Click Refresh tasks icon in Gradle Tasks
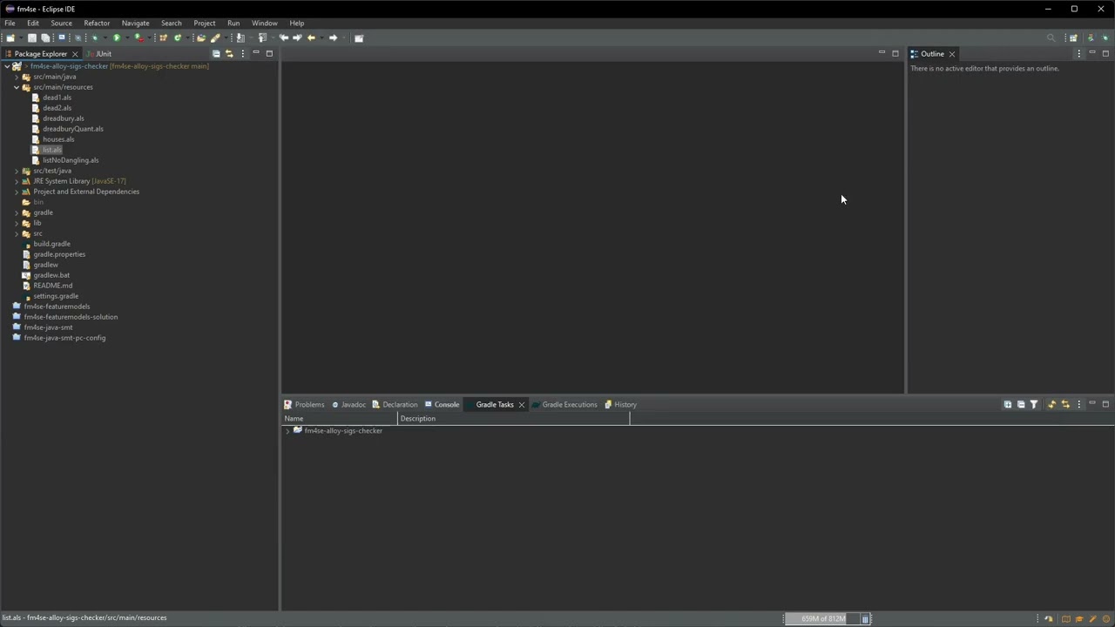Viewport: 1115px width, 627px height. (1052, 404)
